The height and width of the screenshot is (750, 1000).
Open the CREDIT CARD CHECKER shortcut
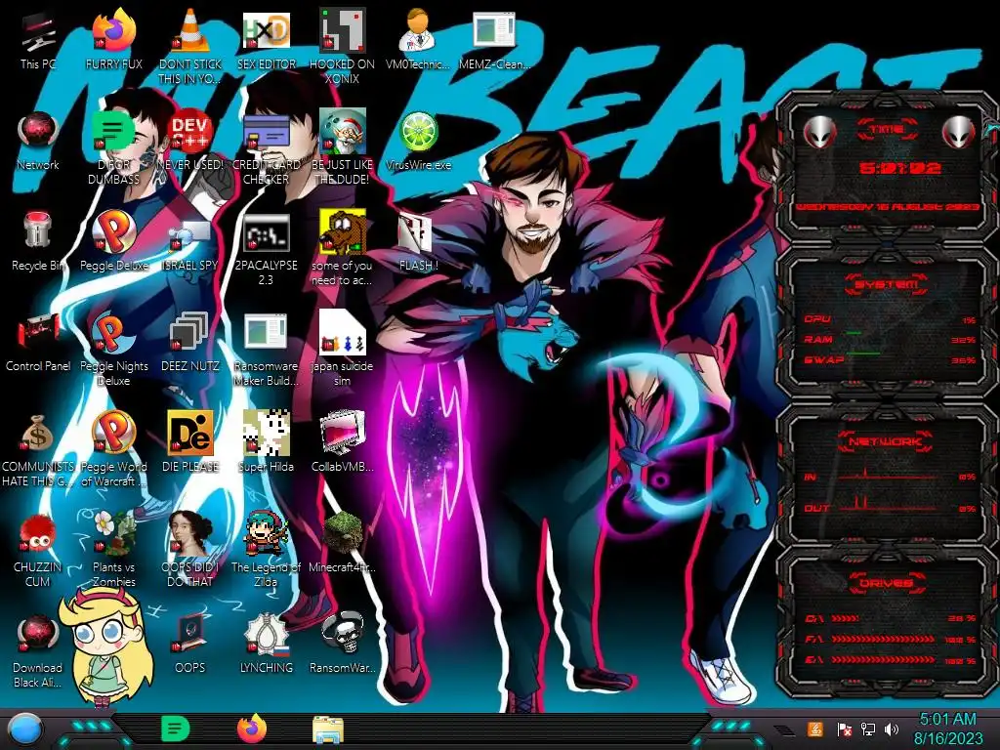pyautogui.click(x=266, y=148)
